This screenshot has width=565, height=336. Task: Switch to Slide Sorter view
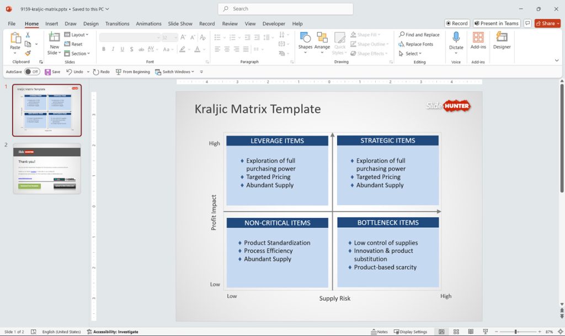point(456,332)
